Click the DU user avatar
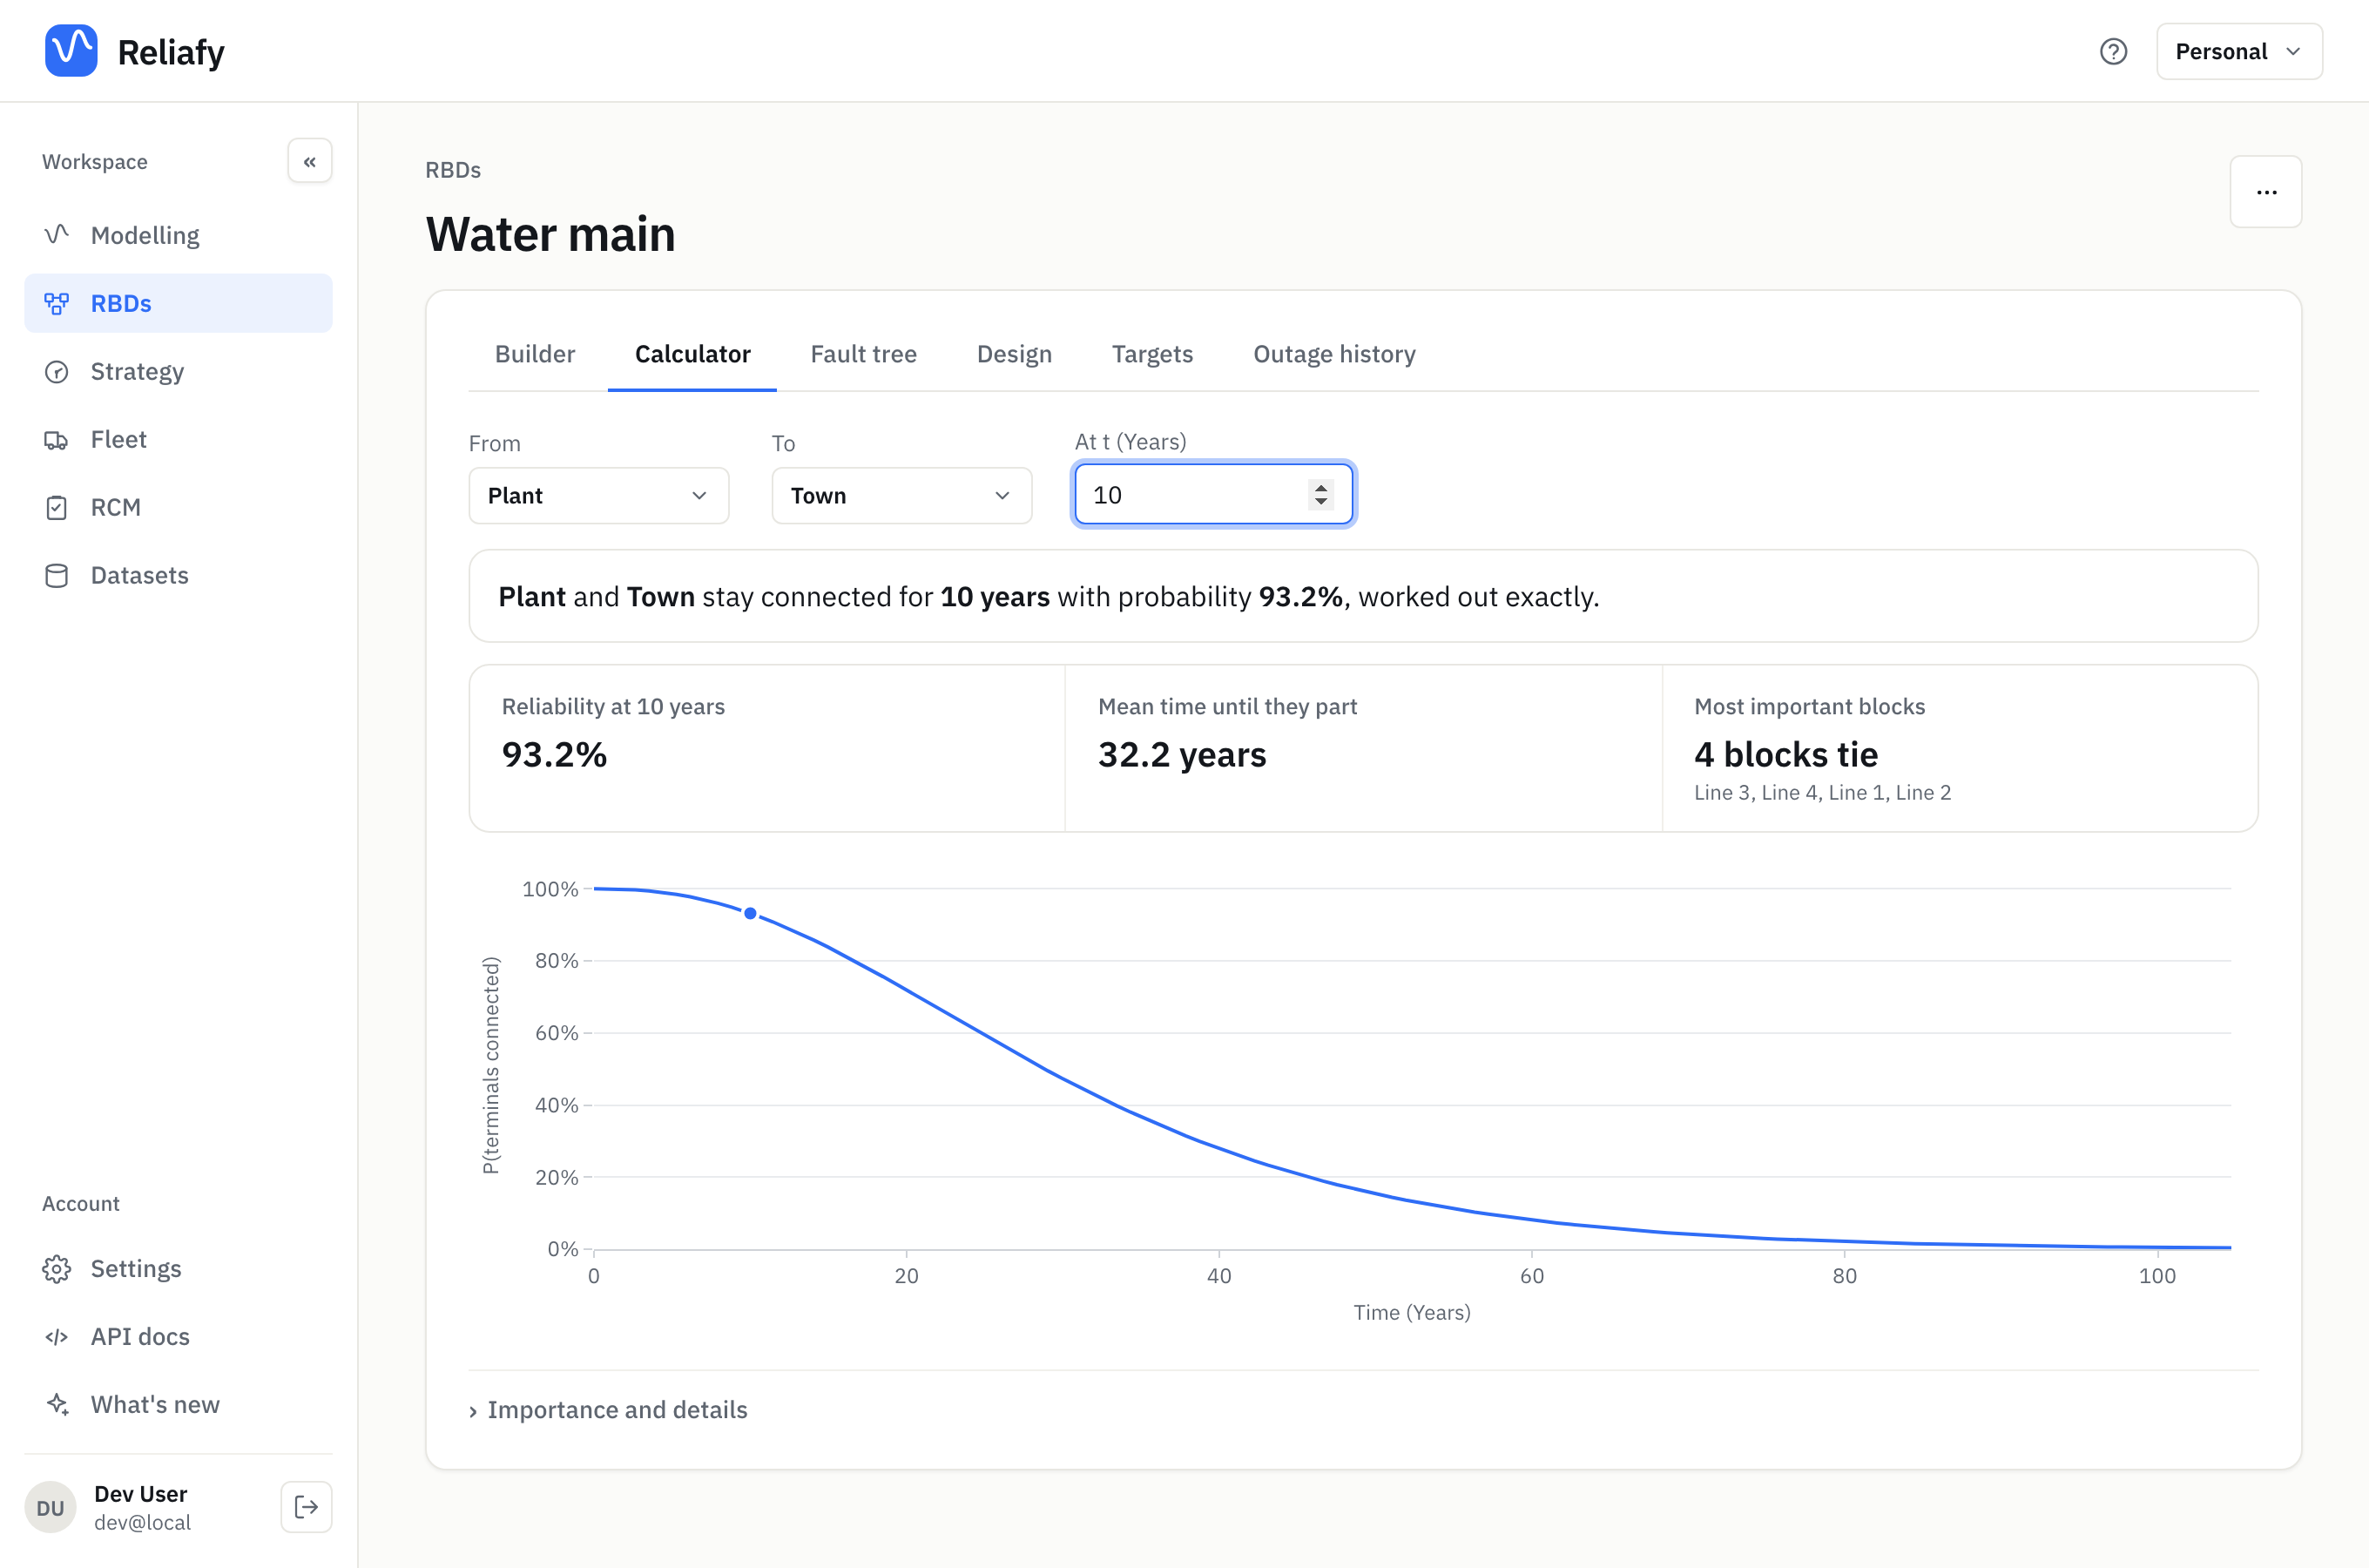Screen dimensions: 2369x1568 click(50, 1507)
